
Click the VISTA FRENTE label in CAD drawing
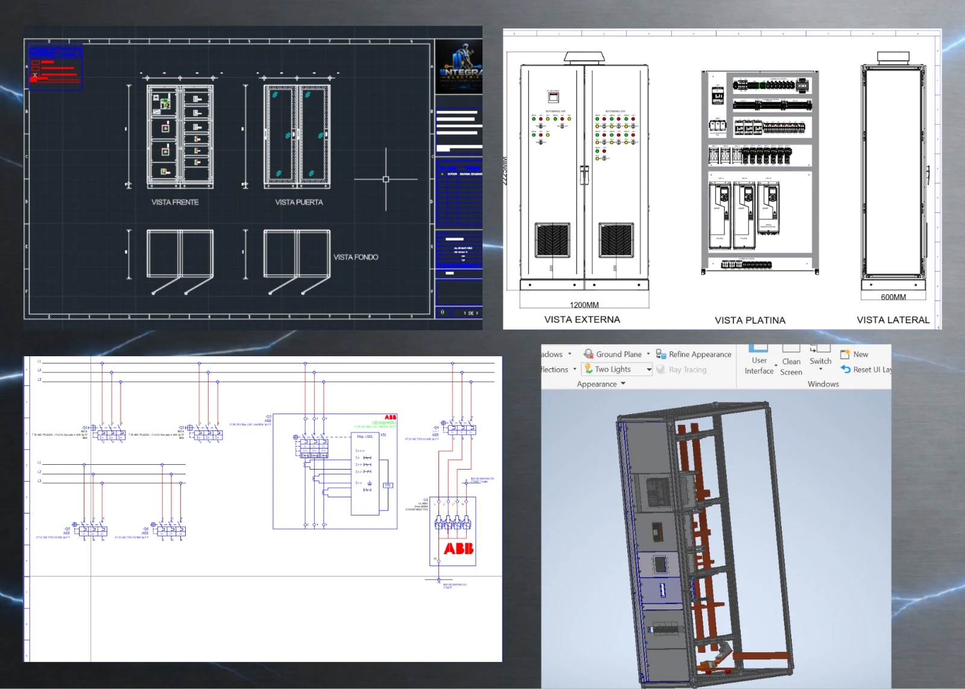coord(175,203)
